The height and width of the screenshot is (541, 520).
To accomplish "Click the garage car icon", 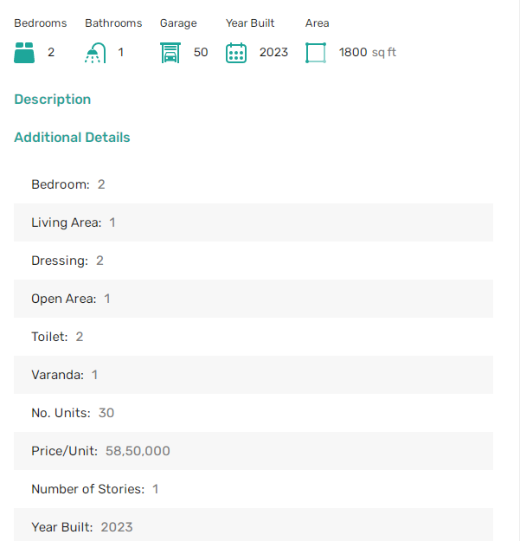I will (x=170, y=53).
